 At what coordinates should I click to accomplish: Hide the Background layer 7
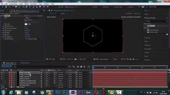point(2,85)
